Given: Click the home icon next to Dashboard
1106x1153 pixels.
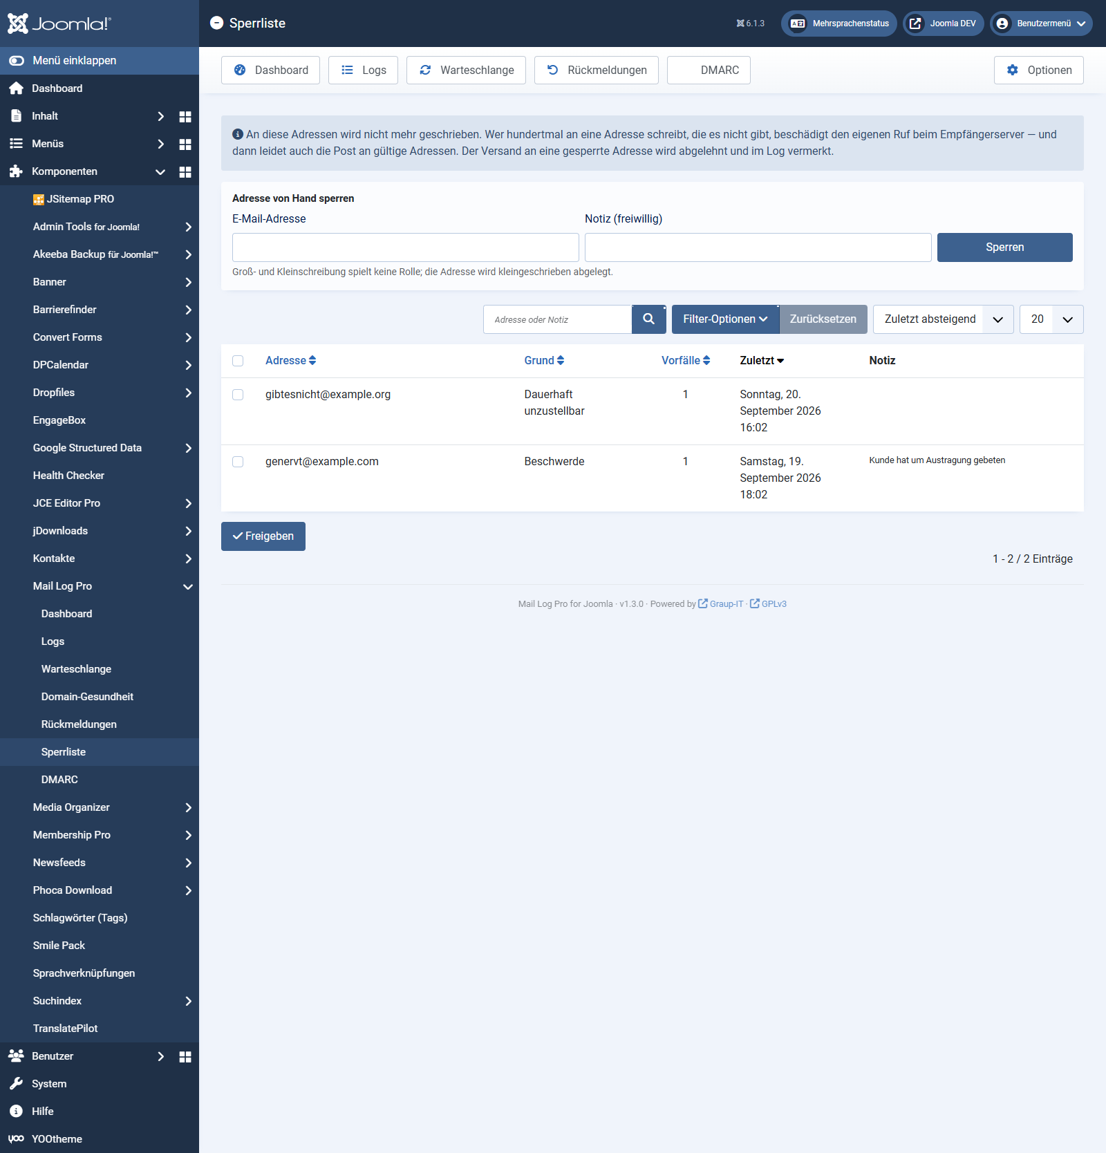Looking at the screenshot, I should [x=17, y=88].
